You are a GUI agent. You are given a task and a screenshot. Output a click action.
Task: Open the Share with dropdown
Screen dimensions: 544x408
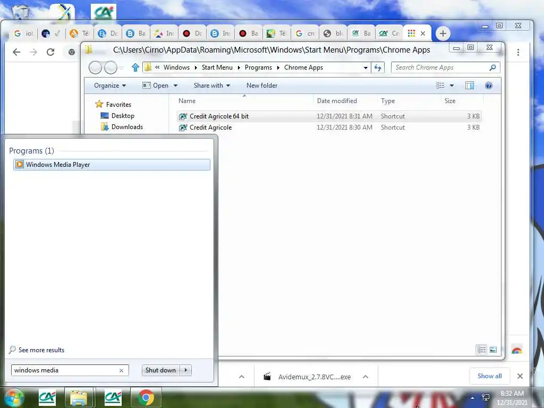tap(211, 86)
